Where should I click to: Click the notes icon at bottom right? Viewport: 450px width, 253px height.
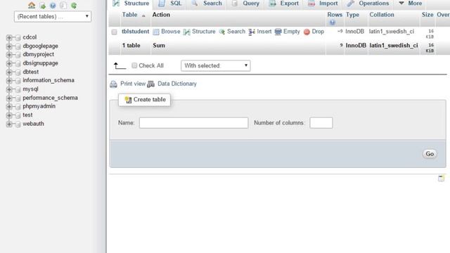(441, 179)
